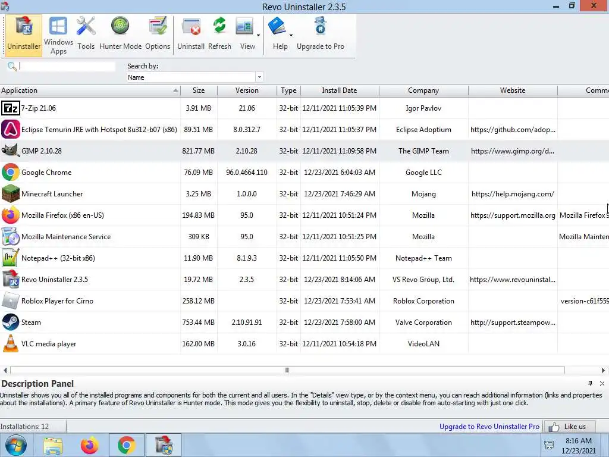Click the network tray icon
Viewport: 609px width, 457px height.
[549, 445]
